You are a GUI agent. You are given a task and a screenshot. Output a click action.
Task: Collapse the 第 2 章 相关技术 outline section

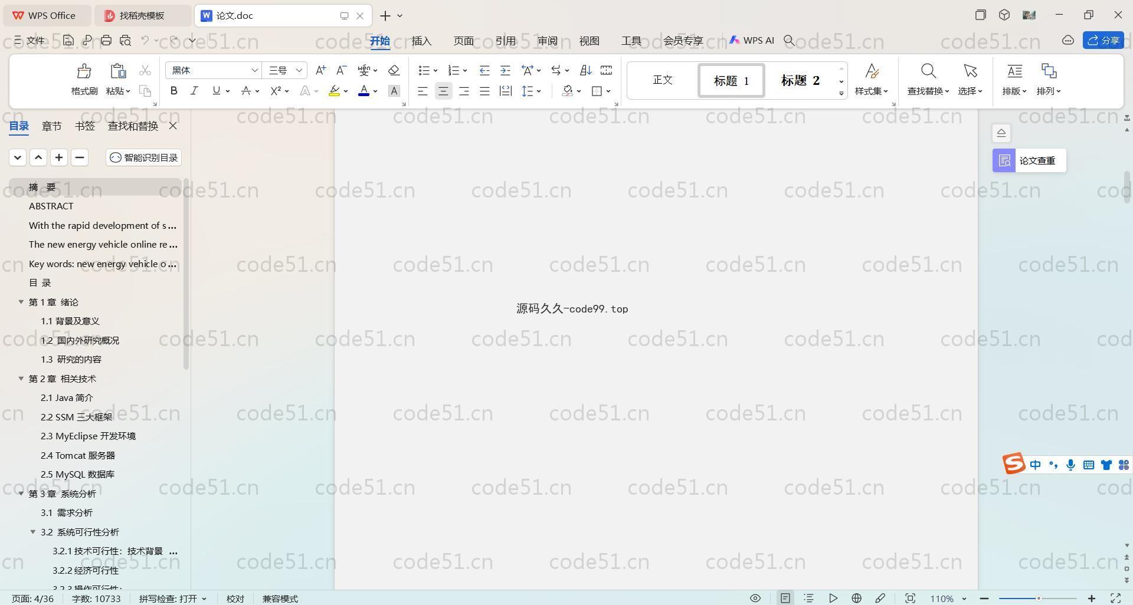pos(21,379)
